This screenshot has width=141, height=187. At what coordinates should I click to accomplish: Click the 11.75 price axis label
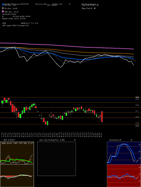coord(137,123)
